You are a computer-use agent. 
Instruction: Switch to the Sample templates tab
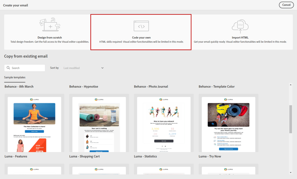click(x=15, y=77)
